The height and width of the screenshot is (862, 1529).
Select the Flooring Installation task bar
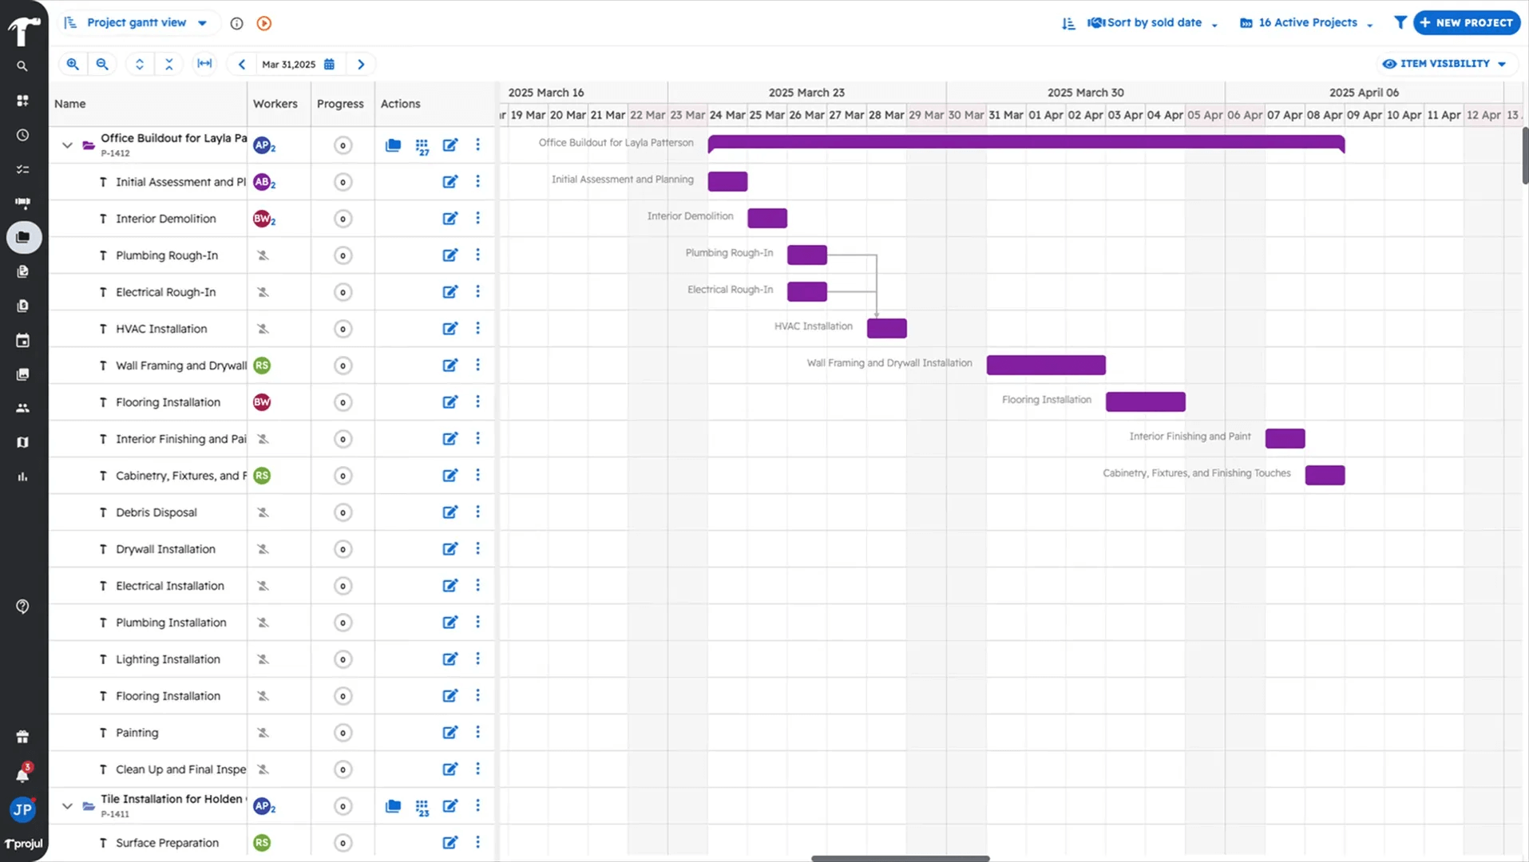tap(1145, 401)
